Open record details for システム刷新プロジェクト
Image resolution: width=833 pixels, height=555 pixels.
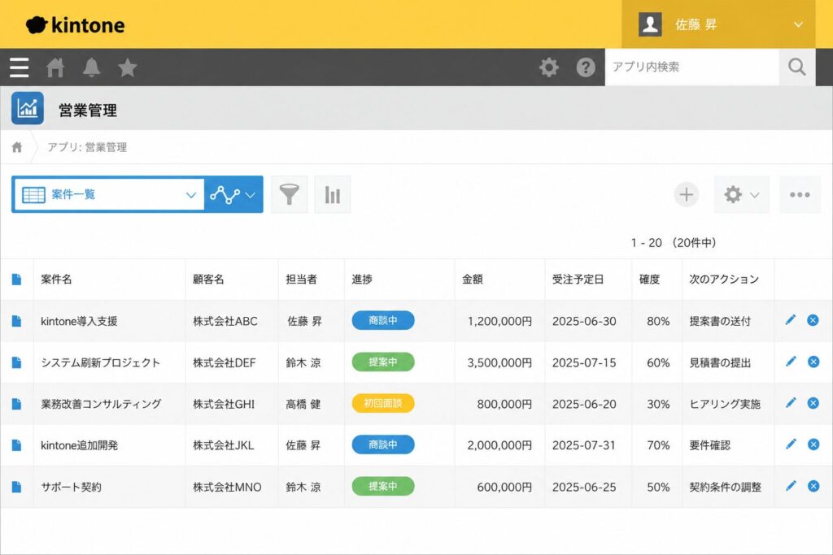pyautogui.click(x=16, y=362)
